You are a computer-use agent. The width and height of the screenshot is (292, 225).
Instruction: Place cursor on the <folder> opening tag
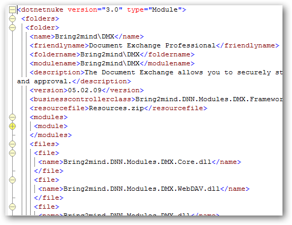pyautogui.click(x=42, y=27)
